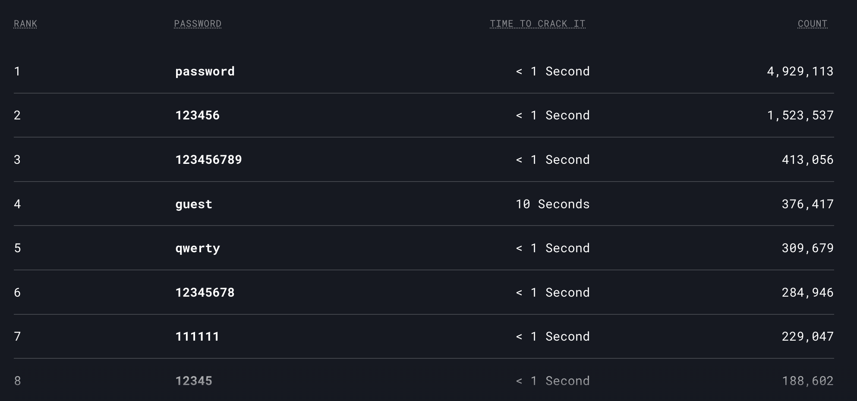Click the PASSWORD column header
Viewport: 857px width, 401px height.
pyautogui.click(x=198, y=24)
